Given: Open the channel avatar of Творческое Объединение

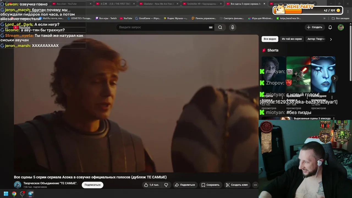Looking at the screenshot, I should (18, 185).
